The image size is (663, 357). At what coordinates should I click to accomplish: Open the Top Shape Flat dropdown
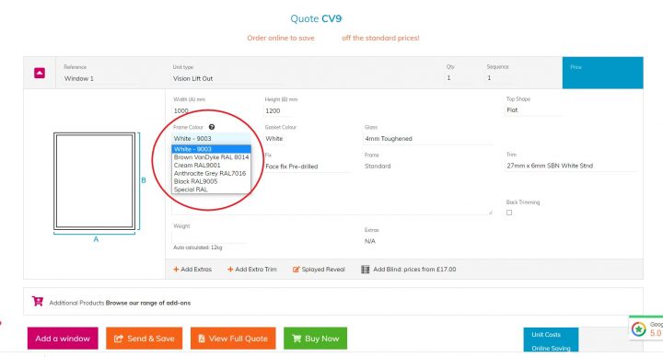coord(533,109)
